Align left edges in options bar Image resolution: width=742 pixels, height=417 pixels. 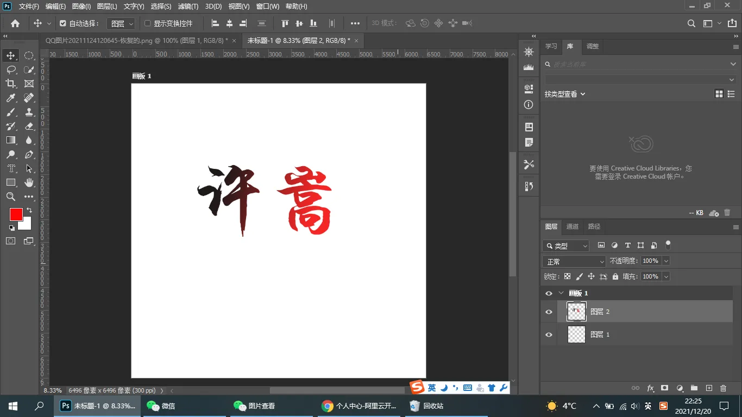[215, 23]
